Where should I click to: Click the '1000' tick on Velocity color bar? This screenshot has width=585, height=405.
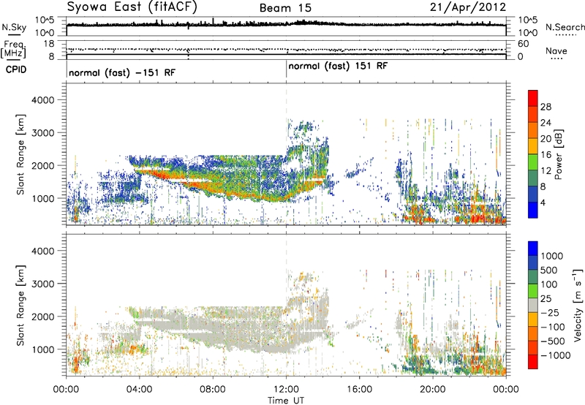(x=551, y=256)
